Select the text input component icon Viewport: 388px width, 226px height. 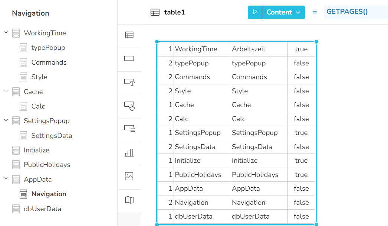click(x=129, y=82)
